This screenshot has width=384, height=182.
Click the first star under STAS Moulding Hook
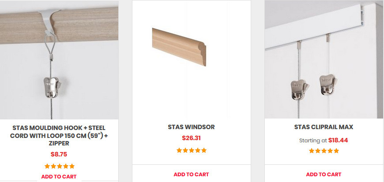coord(47,166)
